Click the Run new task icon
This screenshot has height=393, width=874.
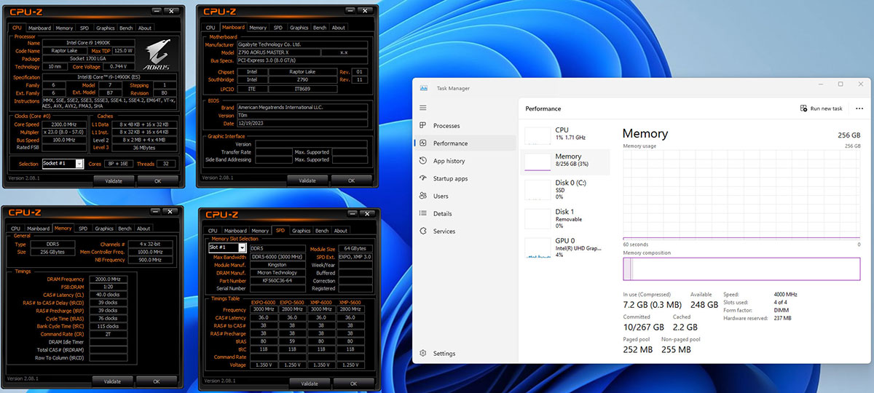(803, 108)
